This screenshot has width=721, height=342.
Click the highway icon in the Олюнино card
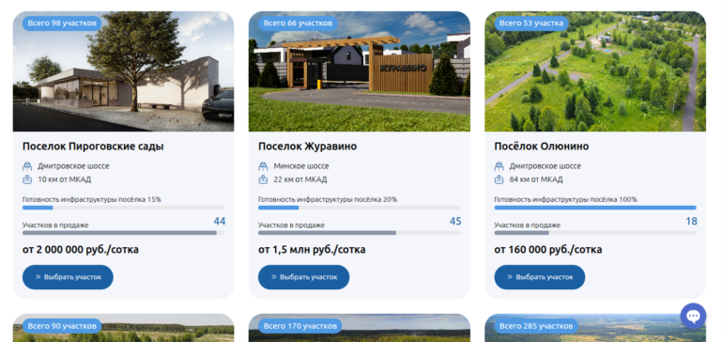pos(499,166)
